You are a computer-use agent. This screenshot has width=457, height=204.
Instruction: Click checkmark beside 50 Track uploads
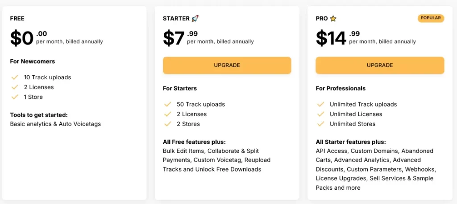[168, 104]
